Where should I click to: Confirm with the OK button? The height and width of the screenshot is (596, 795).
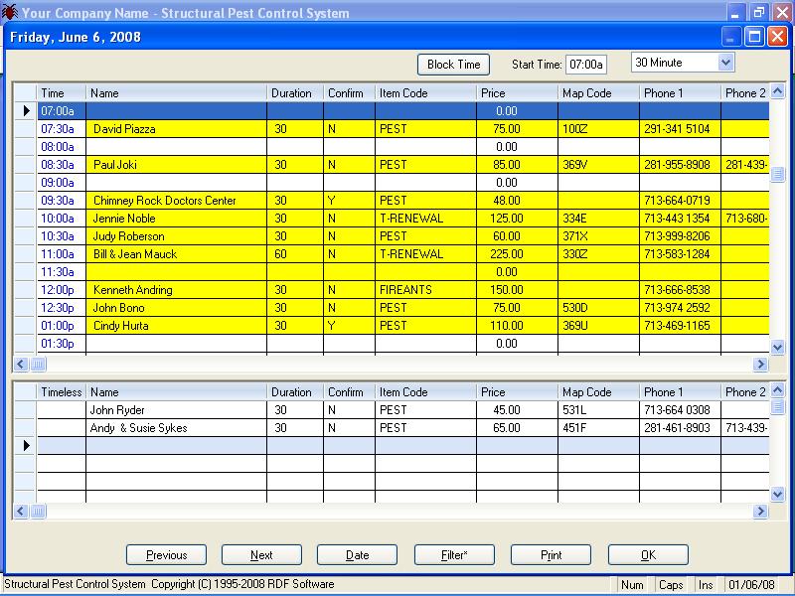pyautogui.click(x=648, y=555)
